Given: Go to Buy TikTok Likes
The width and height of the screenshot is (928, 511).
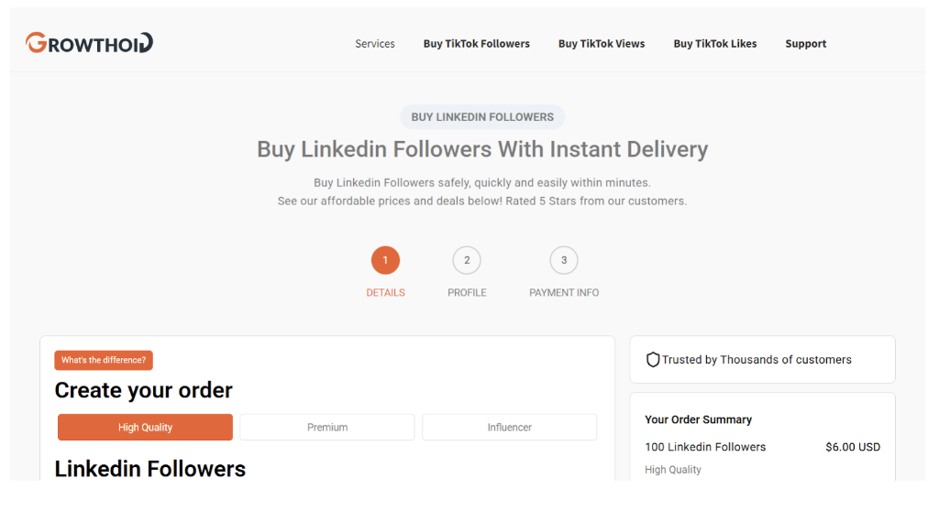Looking at the screenshot, I should 715,44.
